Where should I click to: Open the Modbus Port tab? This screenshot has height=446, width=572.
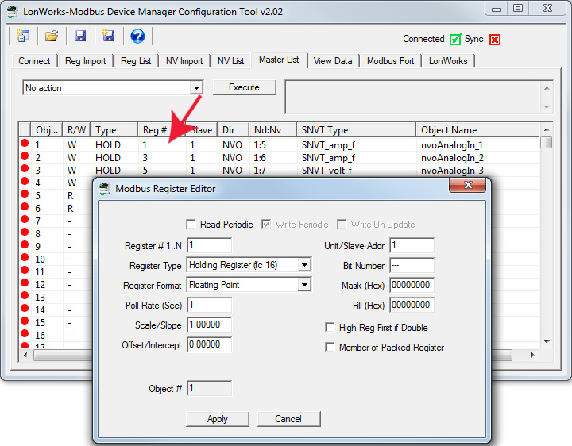[x=390, y=61]
